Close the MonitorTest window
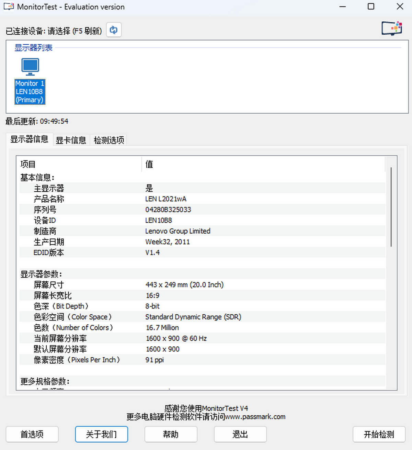This screenshot has height=450, width=412. (x=400, y=7)
